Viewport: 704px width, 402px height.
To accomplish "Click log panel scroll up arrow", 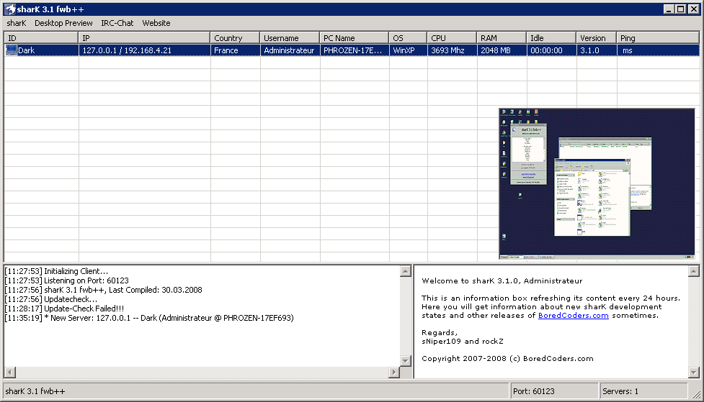I will coord(405,271).
